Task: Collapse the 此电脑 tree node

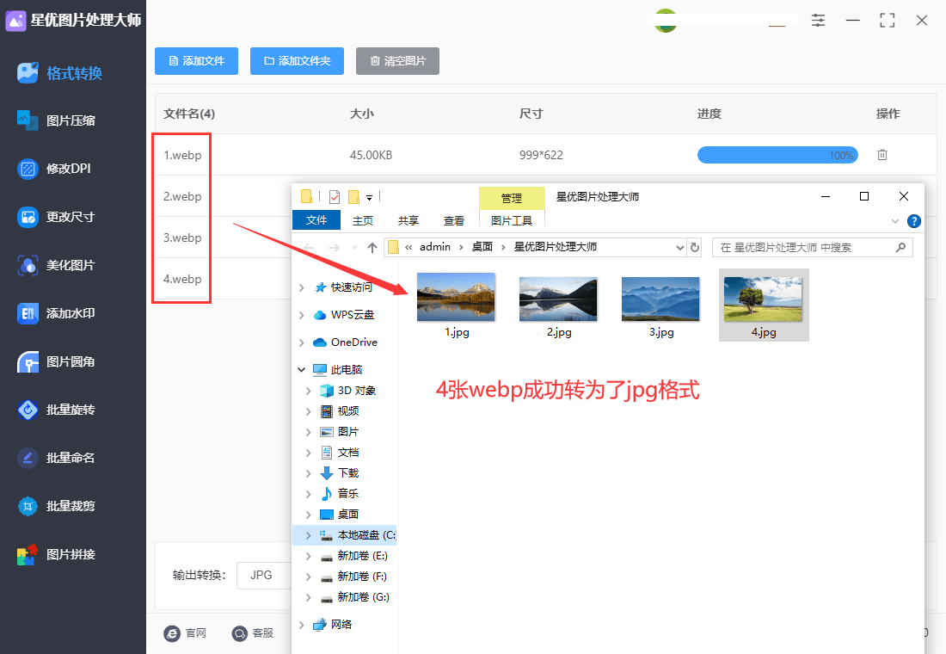Action: click(301, 368)
